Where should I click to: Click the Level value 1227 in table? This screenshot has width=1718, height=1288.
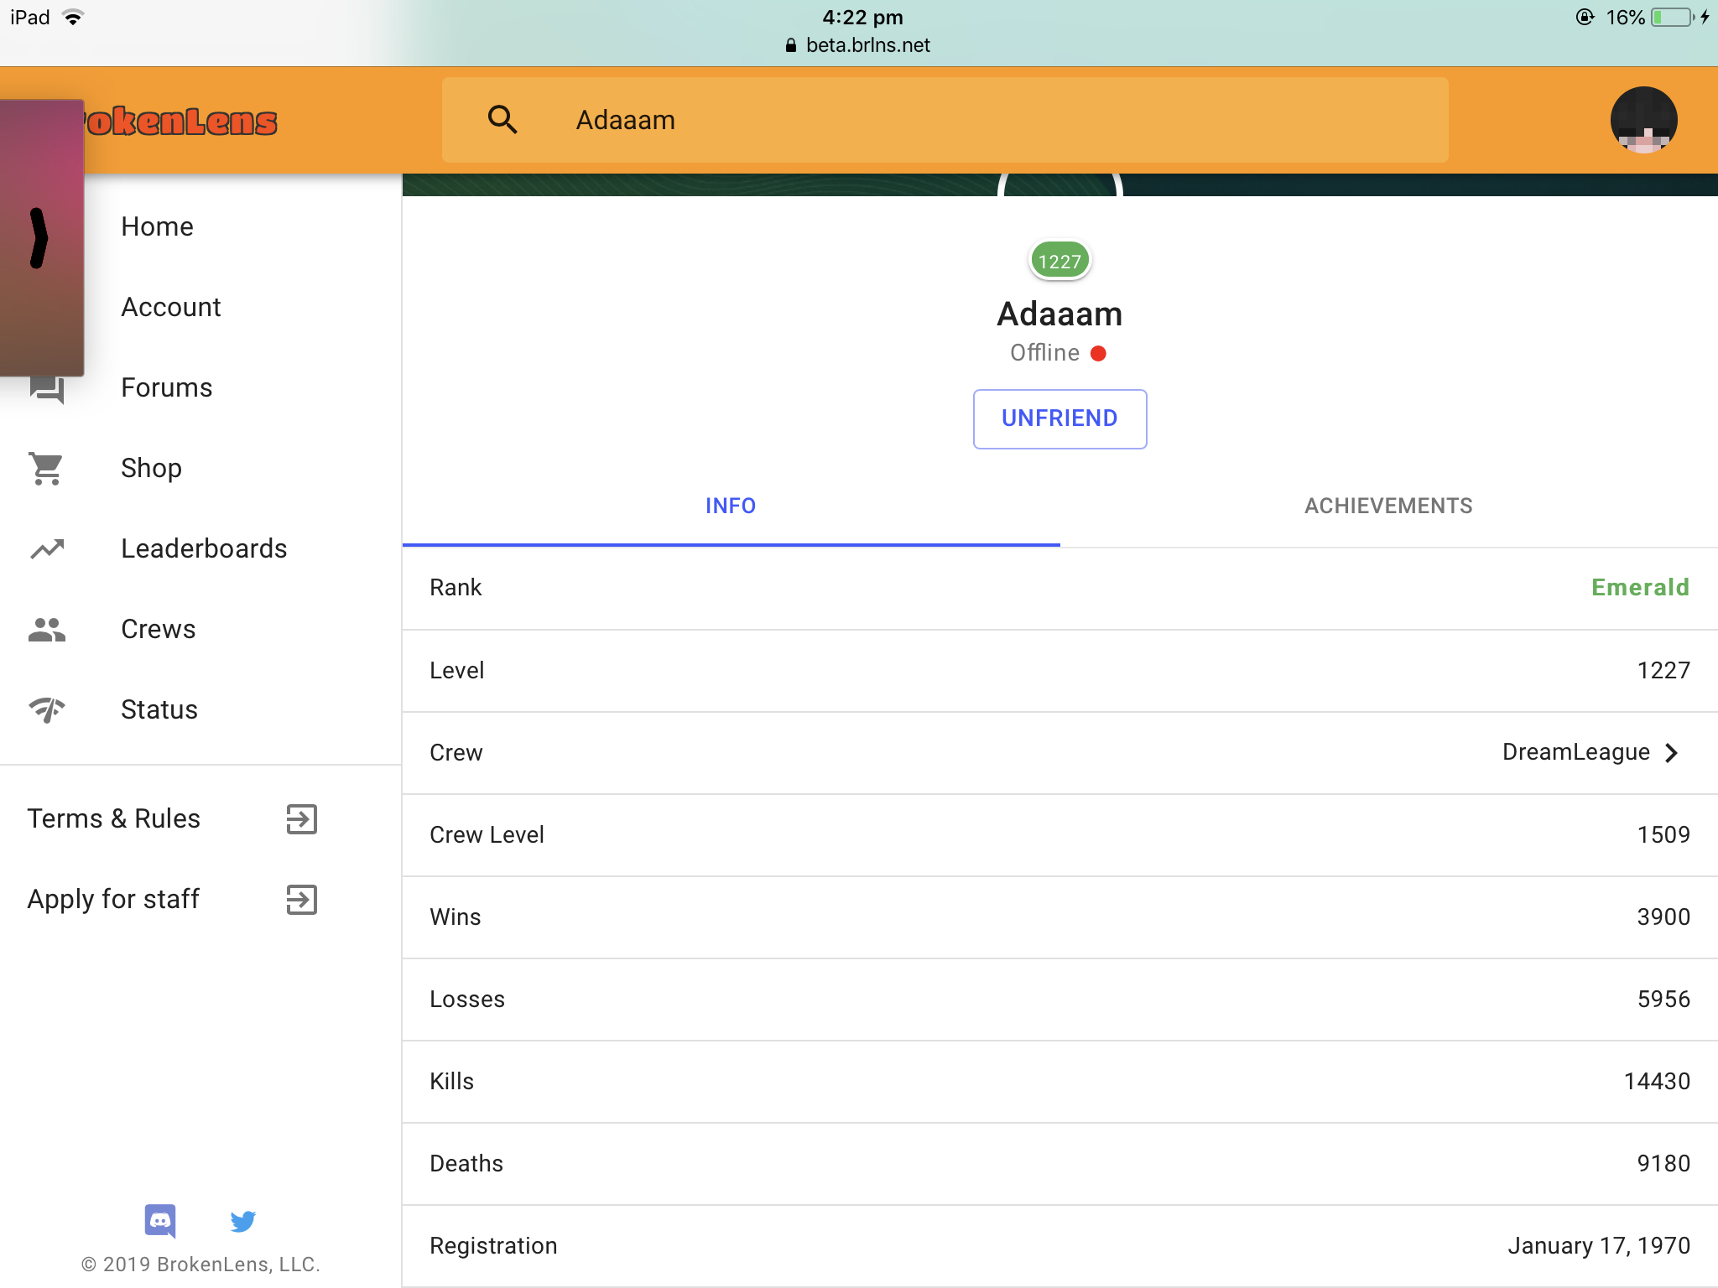click(1663, 670)
